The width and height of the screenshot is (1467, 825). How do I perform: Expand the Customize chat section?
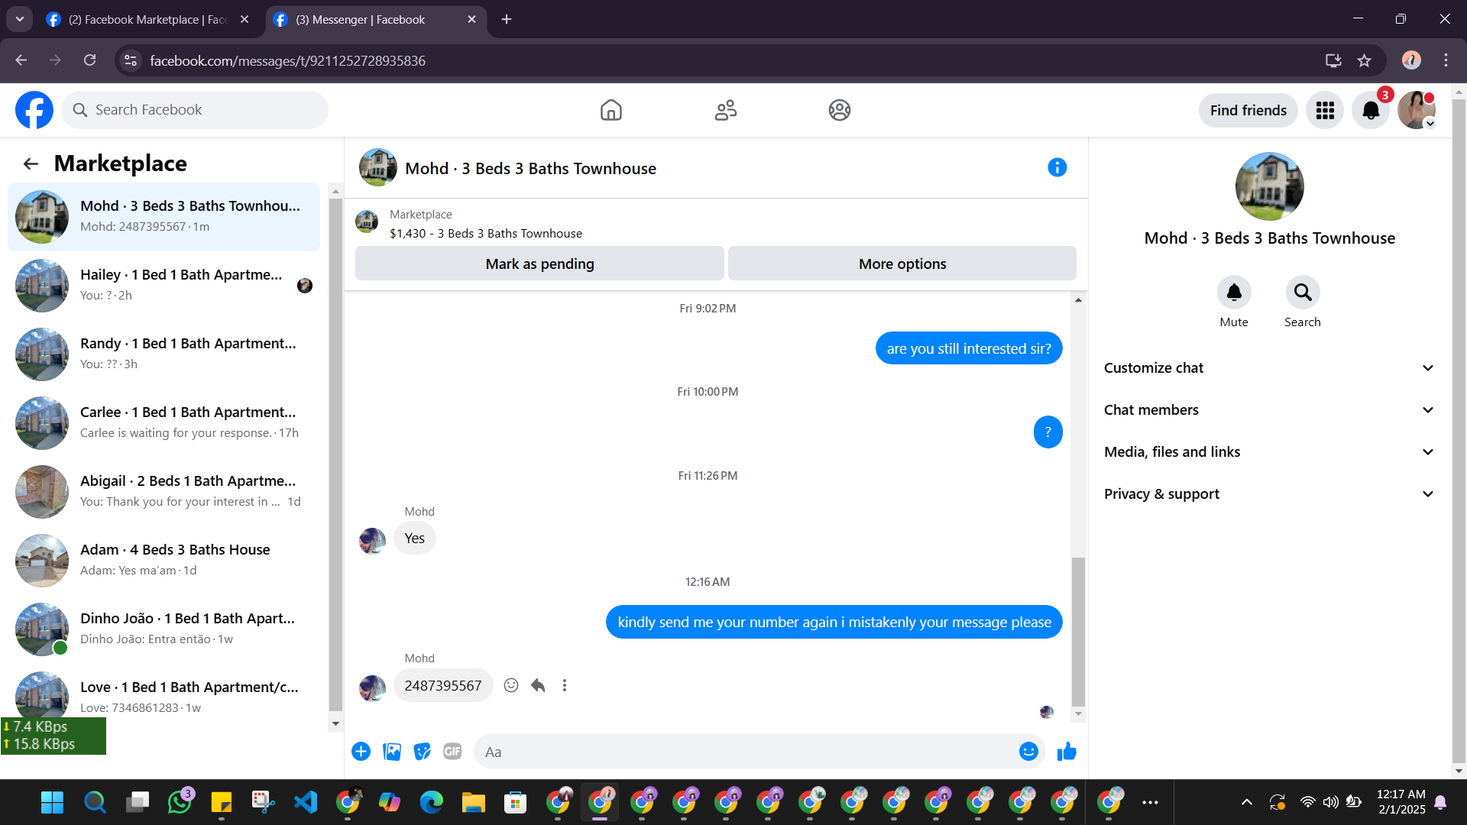click(1269, 368)
